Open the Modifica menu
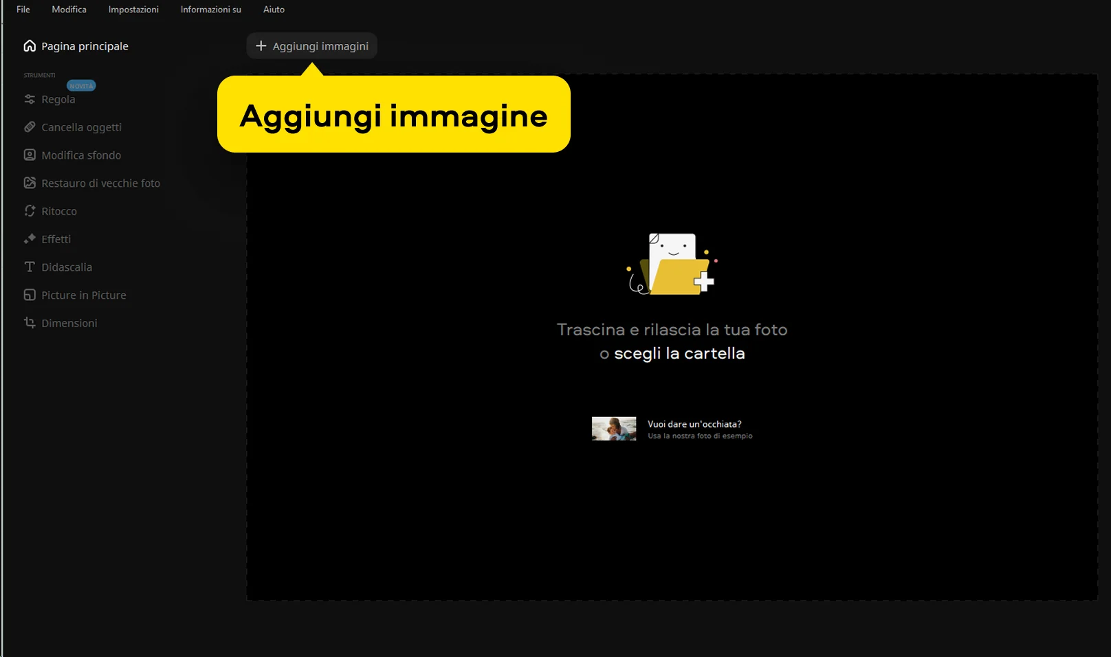Screen dimensions: 1111x657 69,10
